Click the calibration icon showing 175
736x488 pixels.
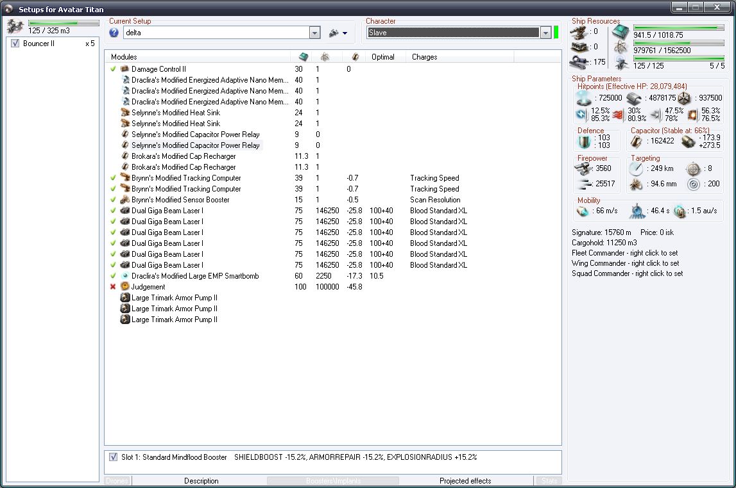[x=579, y=62]
